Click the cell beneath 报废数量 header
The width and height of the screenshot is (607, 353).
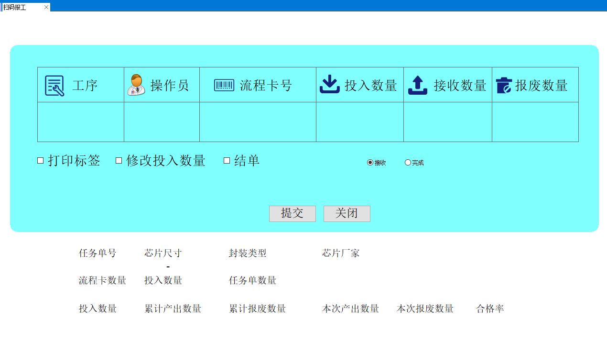[535, 122]
